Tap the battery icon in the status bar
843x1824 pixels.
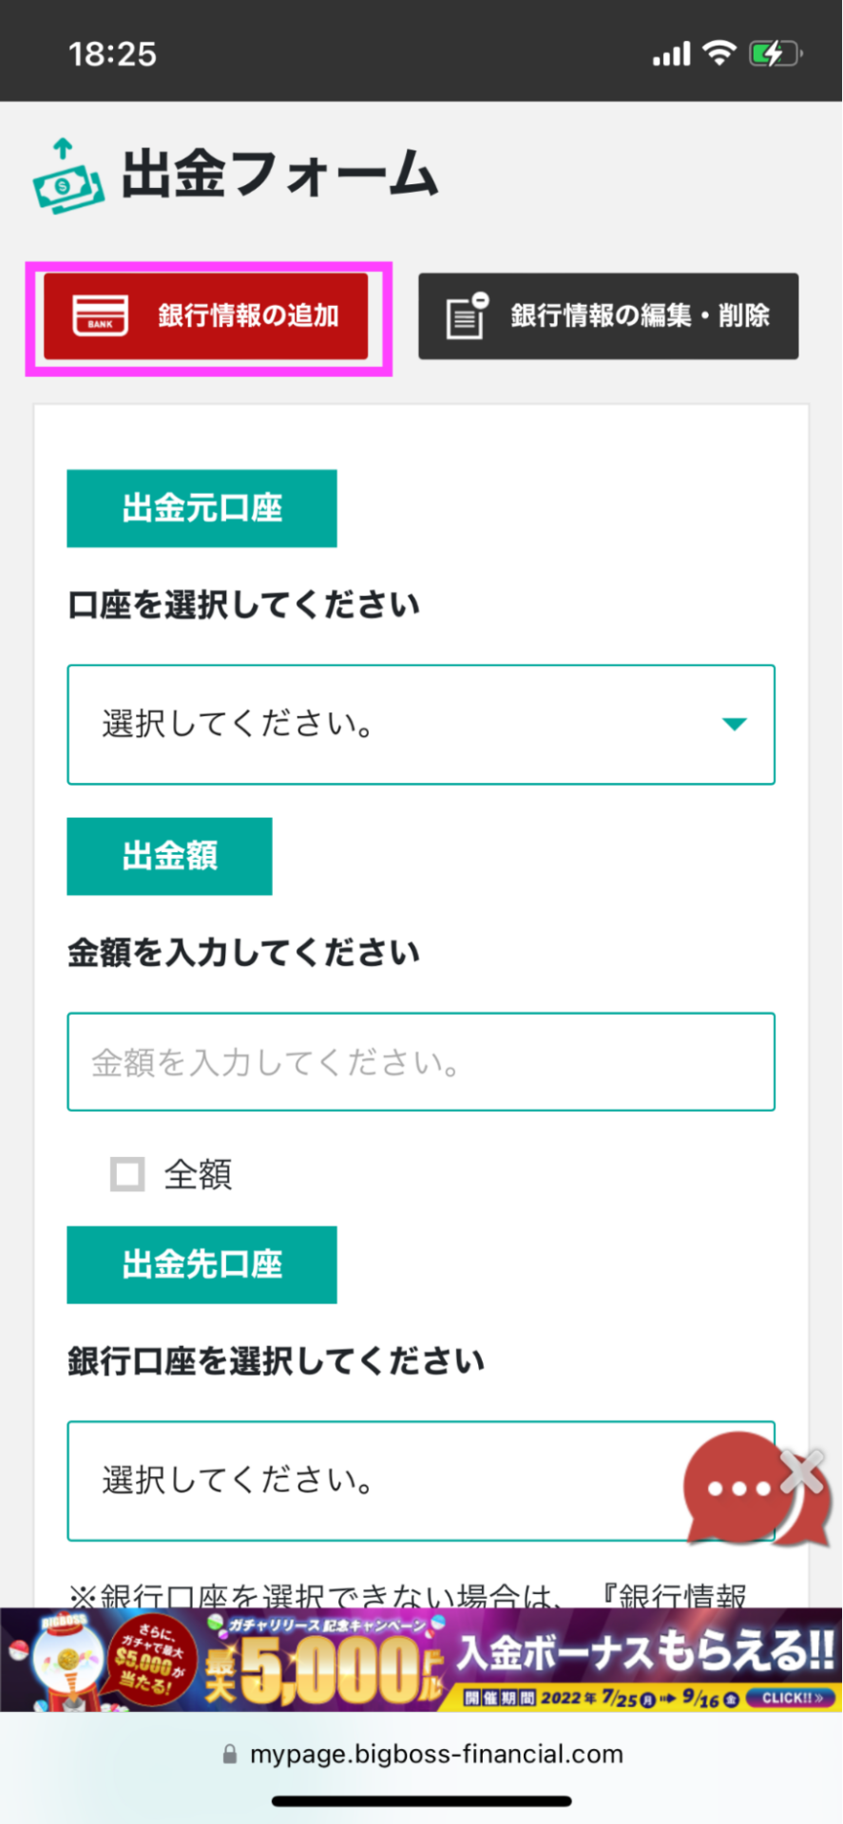(775, 54)
